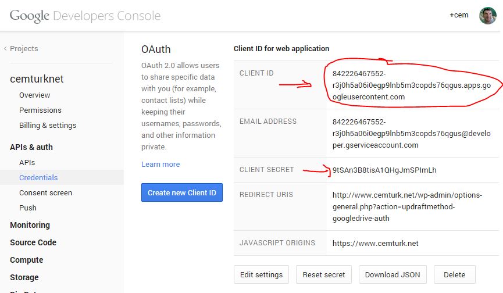The width and height of the screenshot is (503, 293).
Task: Open Billing & settings
Action: point(48,126)
